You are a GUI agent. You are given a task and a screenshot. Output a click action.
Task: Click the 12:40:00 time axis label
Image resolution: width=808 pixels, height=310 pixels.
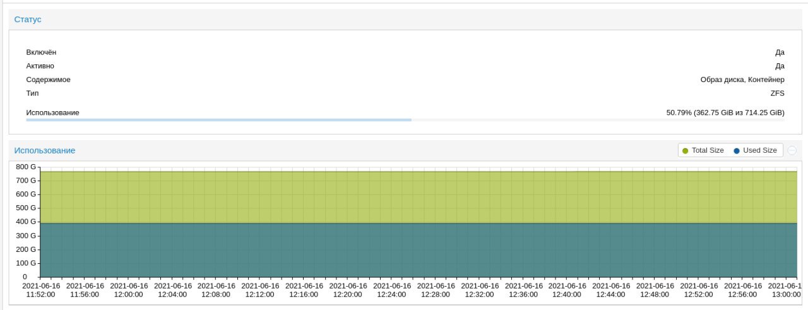tap(567, 290)
